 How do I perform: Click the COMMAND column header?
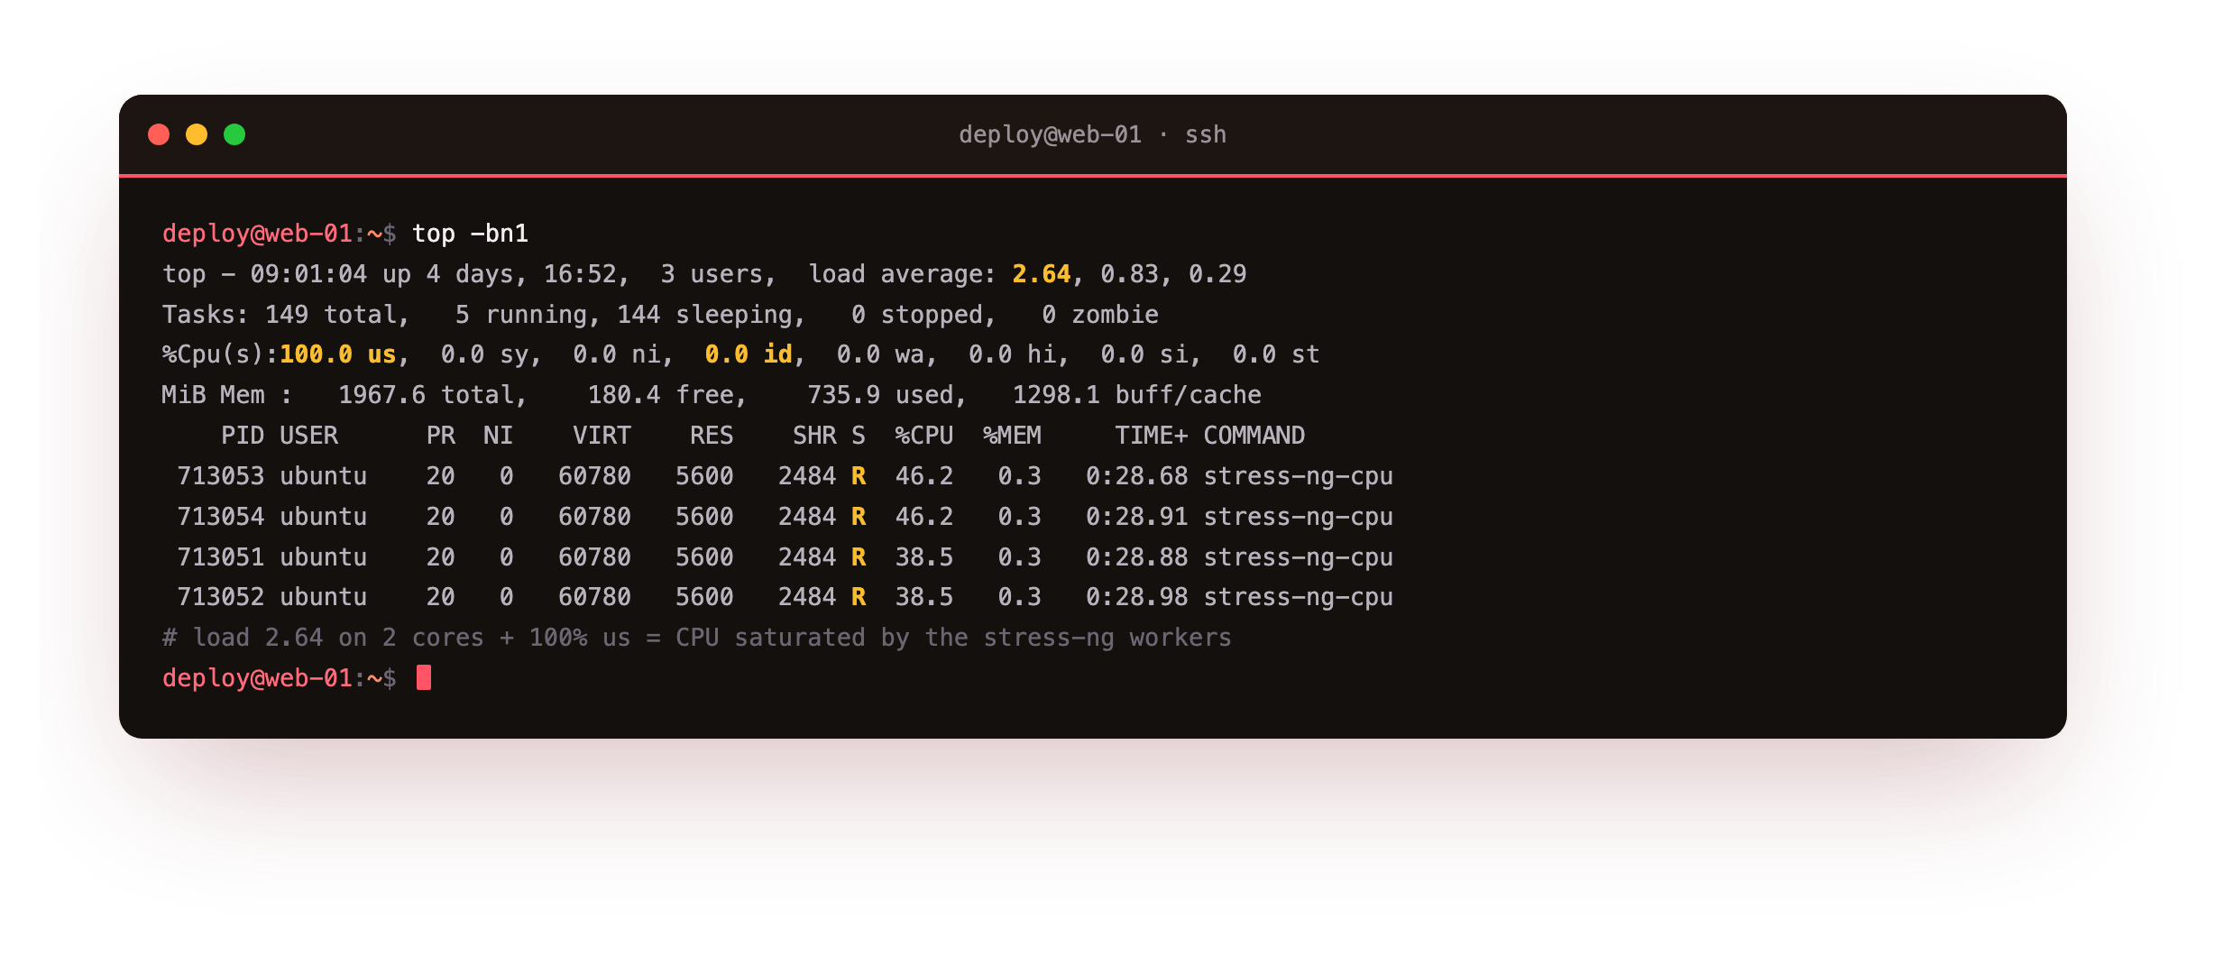point(1254,436)
